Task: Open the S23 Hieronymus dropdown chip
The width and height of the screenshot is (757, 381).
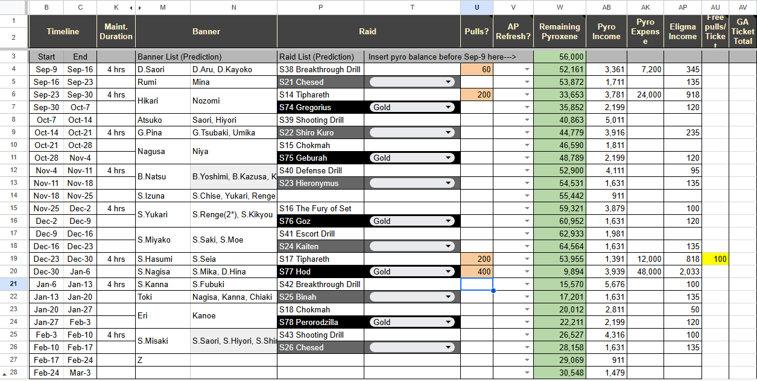Action: 411,183
